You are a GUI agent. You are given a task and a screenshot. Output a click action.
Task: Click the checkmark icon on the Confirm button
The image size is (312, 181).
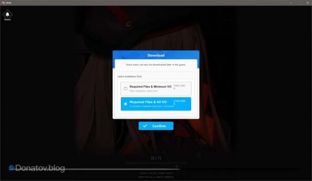click(145, 126)
